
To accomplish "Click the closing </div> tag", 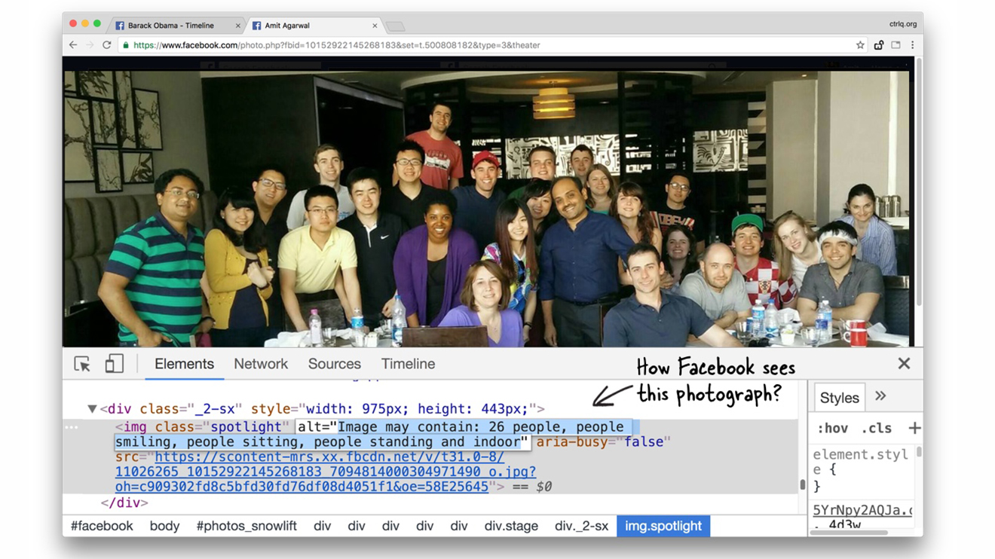I will click(124, 502).
